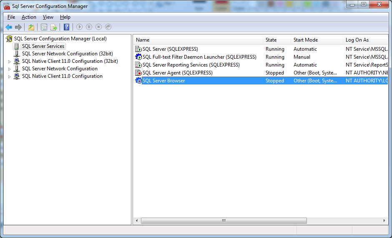Open the Properties toolbar icon
The image size is (392, 238).
(x=44, y=27)
